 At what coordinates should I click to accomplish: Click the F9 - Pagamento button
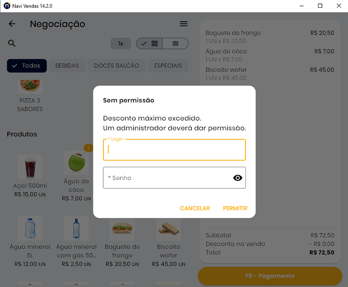(x=270, y=276)
